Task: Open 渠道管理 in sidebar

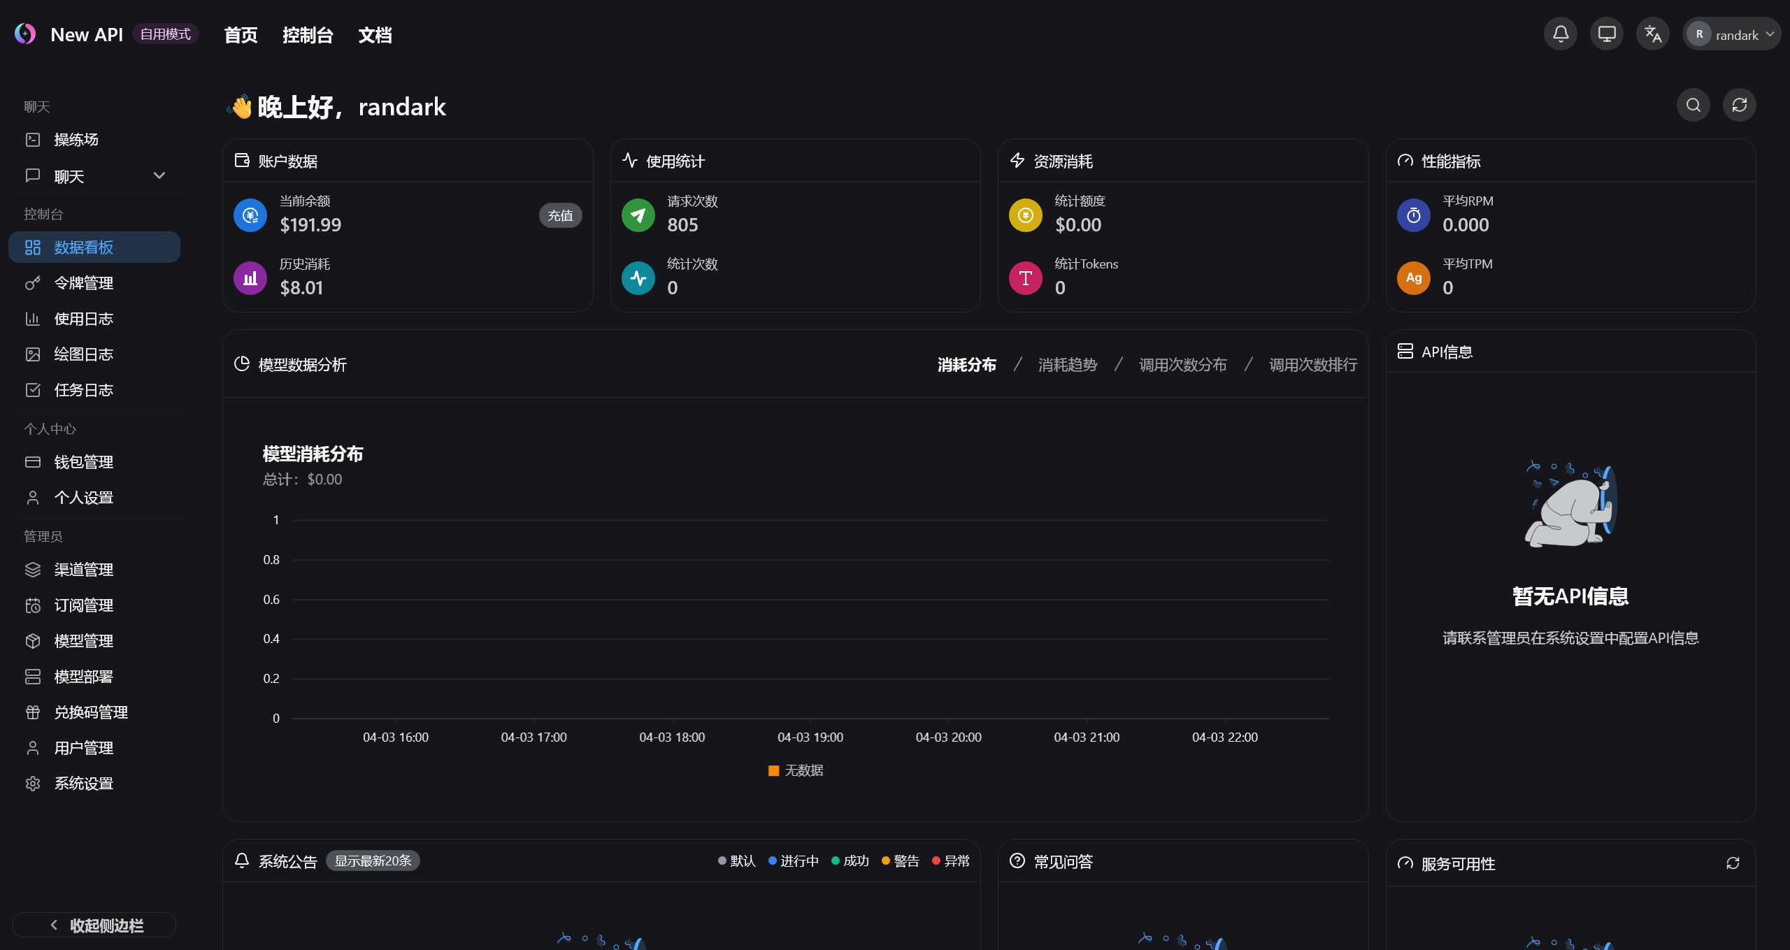Action: pyautogui.click(x=84, y=570)
